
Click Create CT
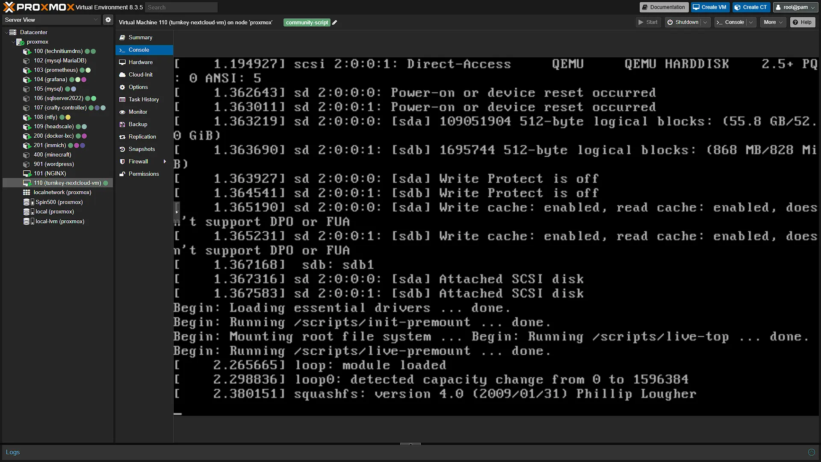(751, 7)
